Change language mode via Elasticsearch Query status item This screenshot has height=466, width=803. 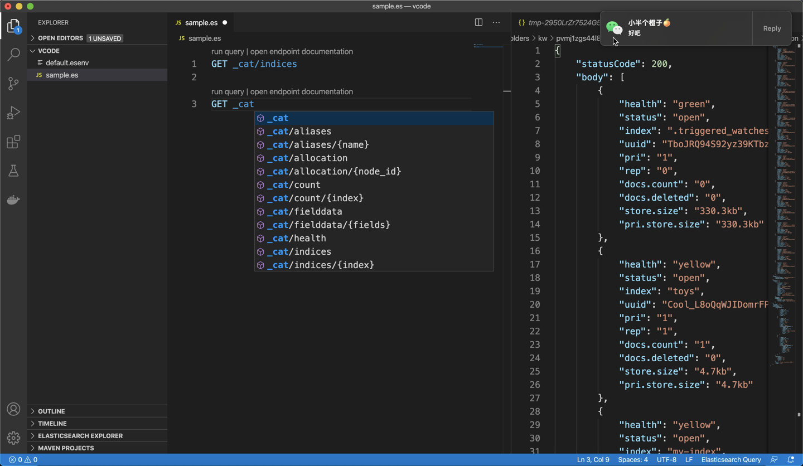tap(731, 459)
